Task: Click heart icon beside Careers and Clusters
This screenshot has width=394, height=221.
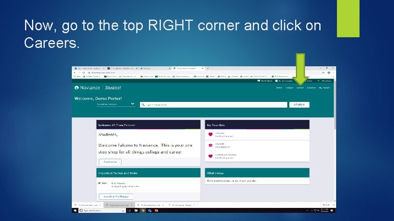Action: 211,156
